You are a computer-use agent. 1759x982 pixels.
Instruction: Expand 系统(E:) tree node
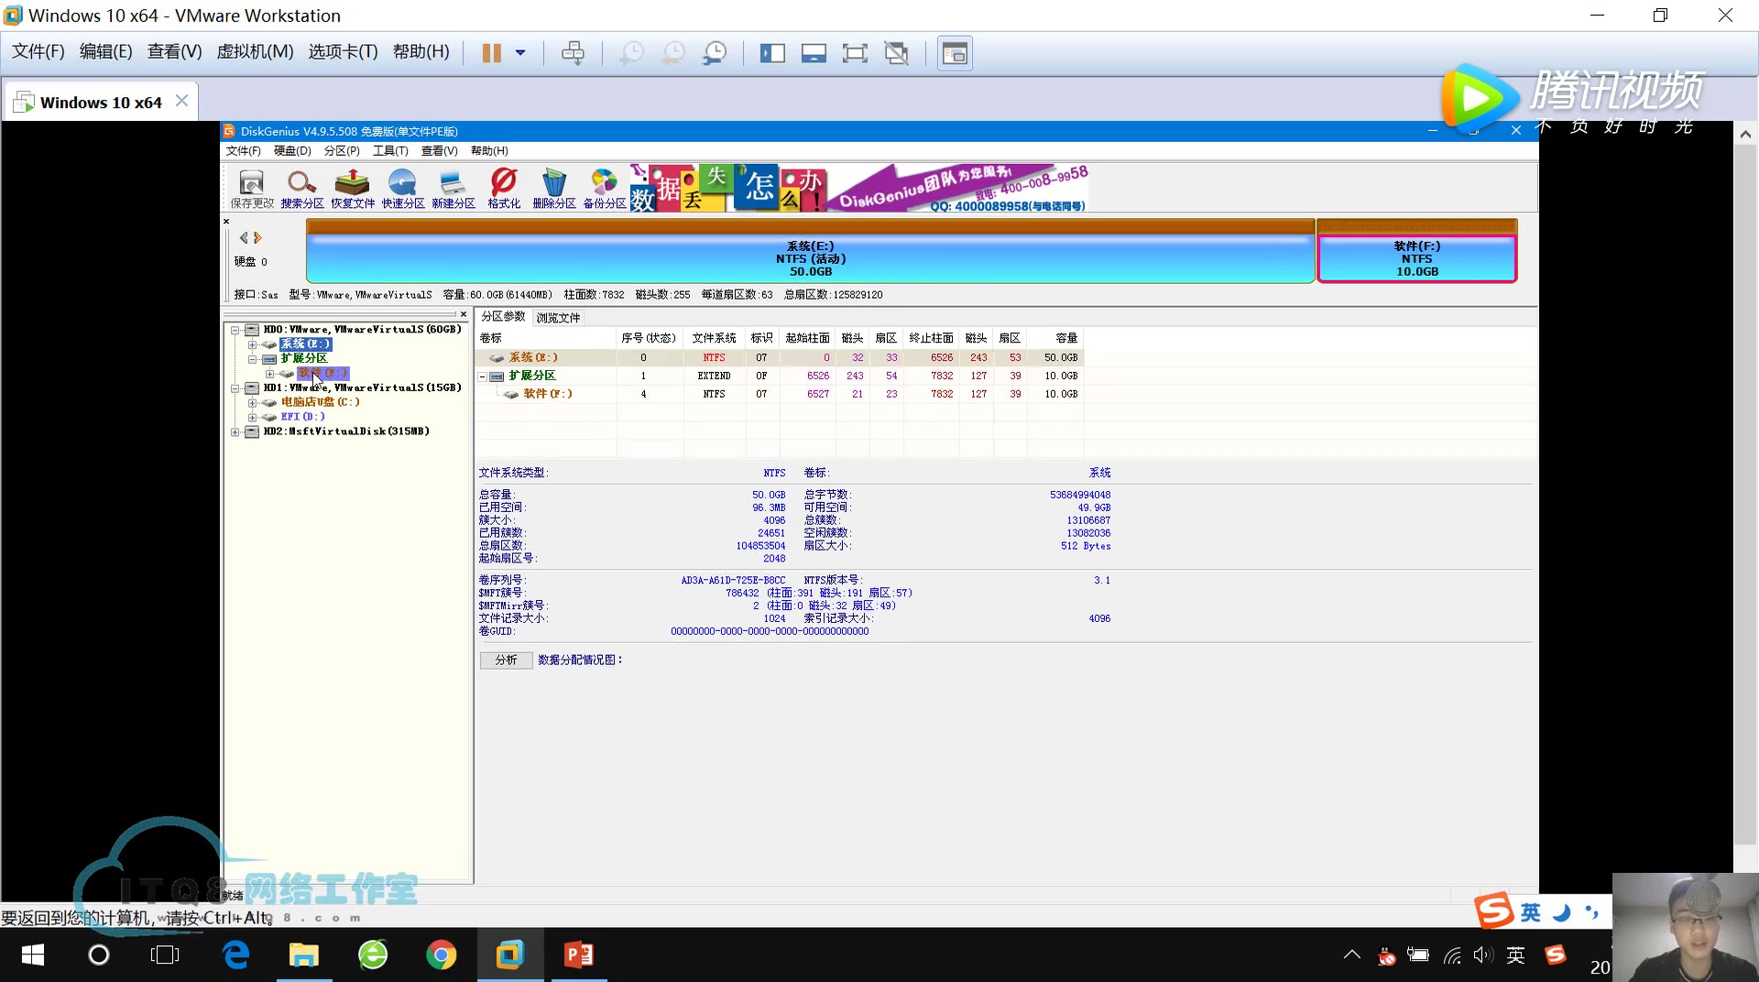pyautogui.click(x=252, y=344)
